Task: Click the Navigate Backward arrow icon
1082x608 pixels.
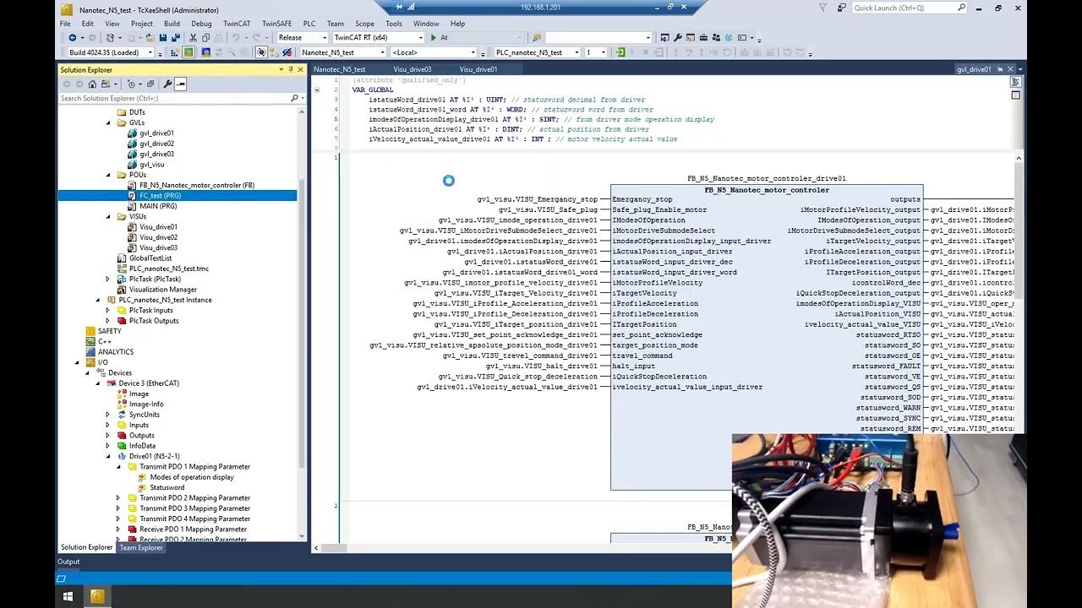Action: [x=72, y=38]
